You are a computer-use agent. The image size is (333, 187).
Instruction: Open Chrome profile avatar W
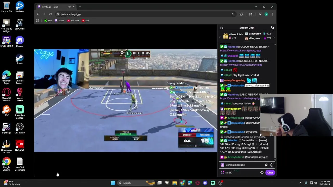[266, 14]
